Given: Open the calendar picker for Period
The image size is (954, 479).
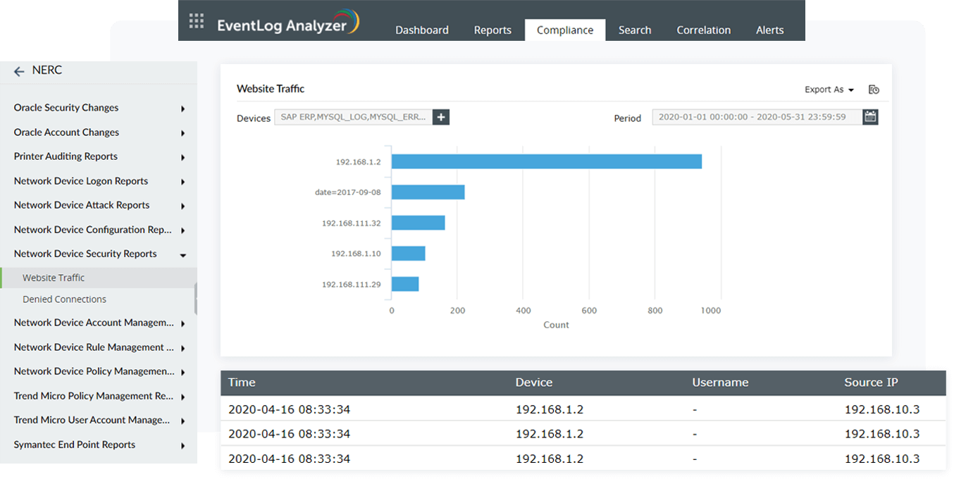Looking at the screenshot, I should 870,118.
